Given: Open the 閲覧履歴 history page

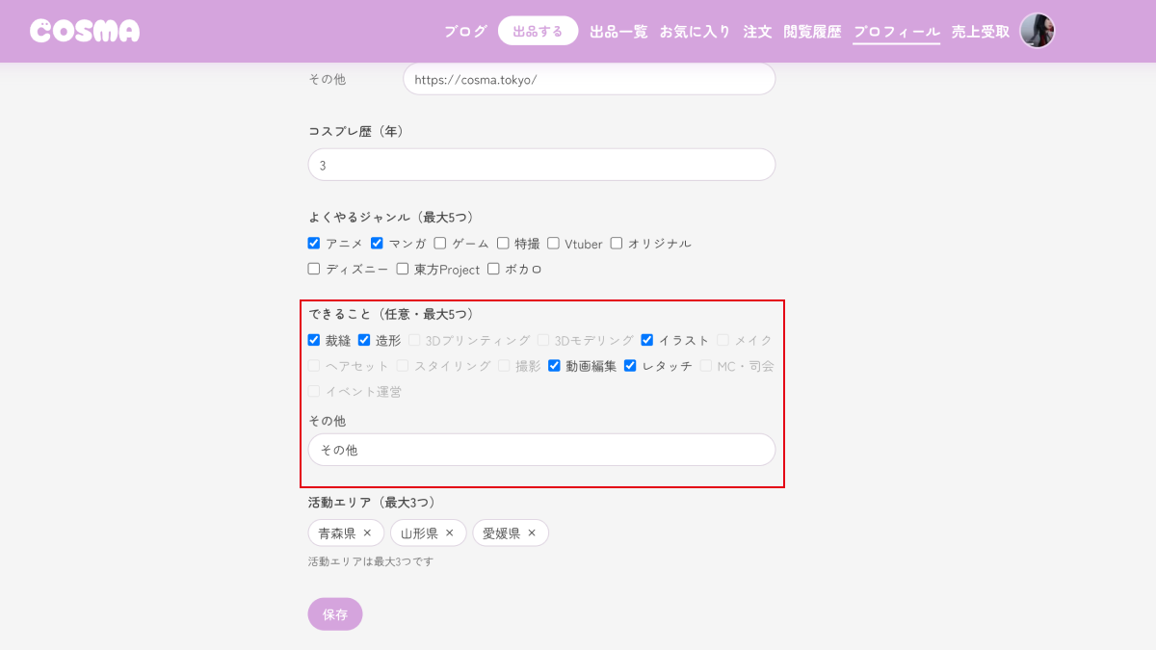Looking at the screenshot, I should (810, 30).
